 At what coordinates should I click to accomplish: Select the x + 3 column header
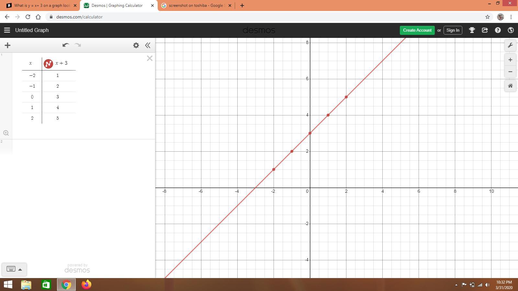62,63
